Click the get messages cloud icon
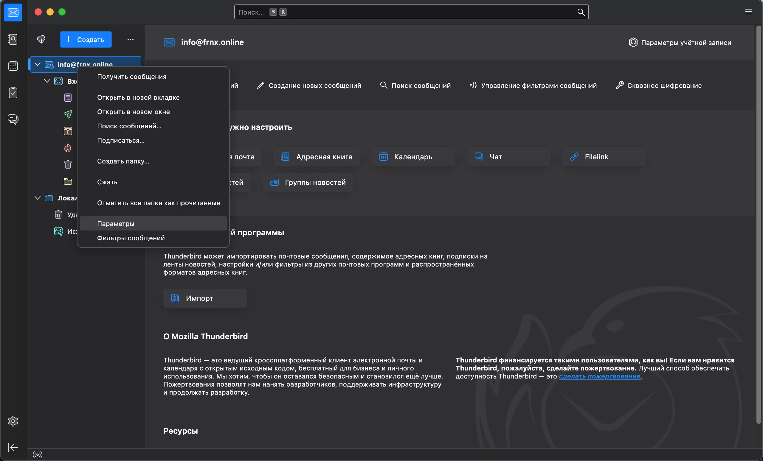The height and width of the screenshot is (461, 763). tap(41, 39)
